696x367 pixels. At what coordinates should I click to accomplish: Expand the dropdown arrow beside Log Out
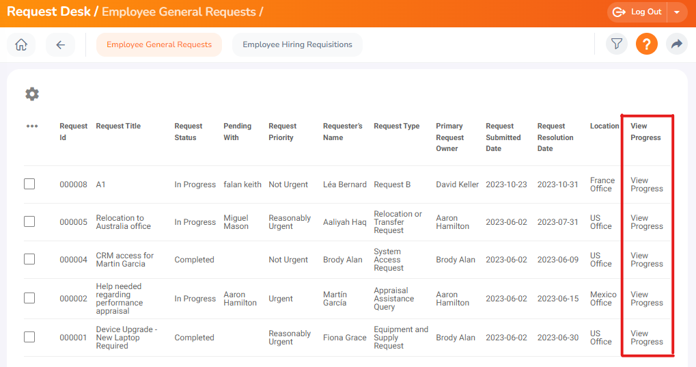pyautogui.click(x=677, y=12)
